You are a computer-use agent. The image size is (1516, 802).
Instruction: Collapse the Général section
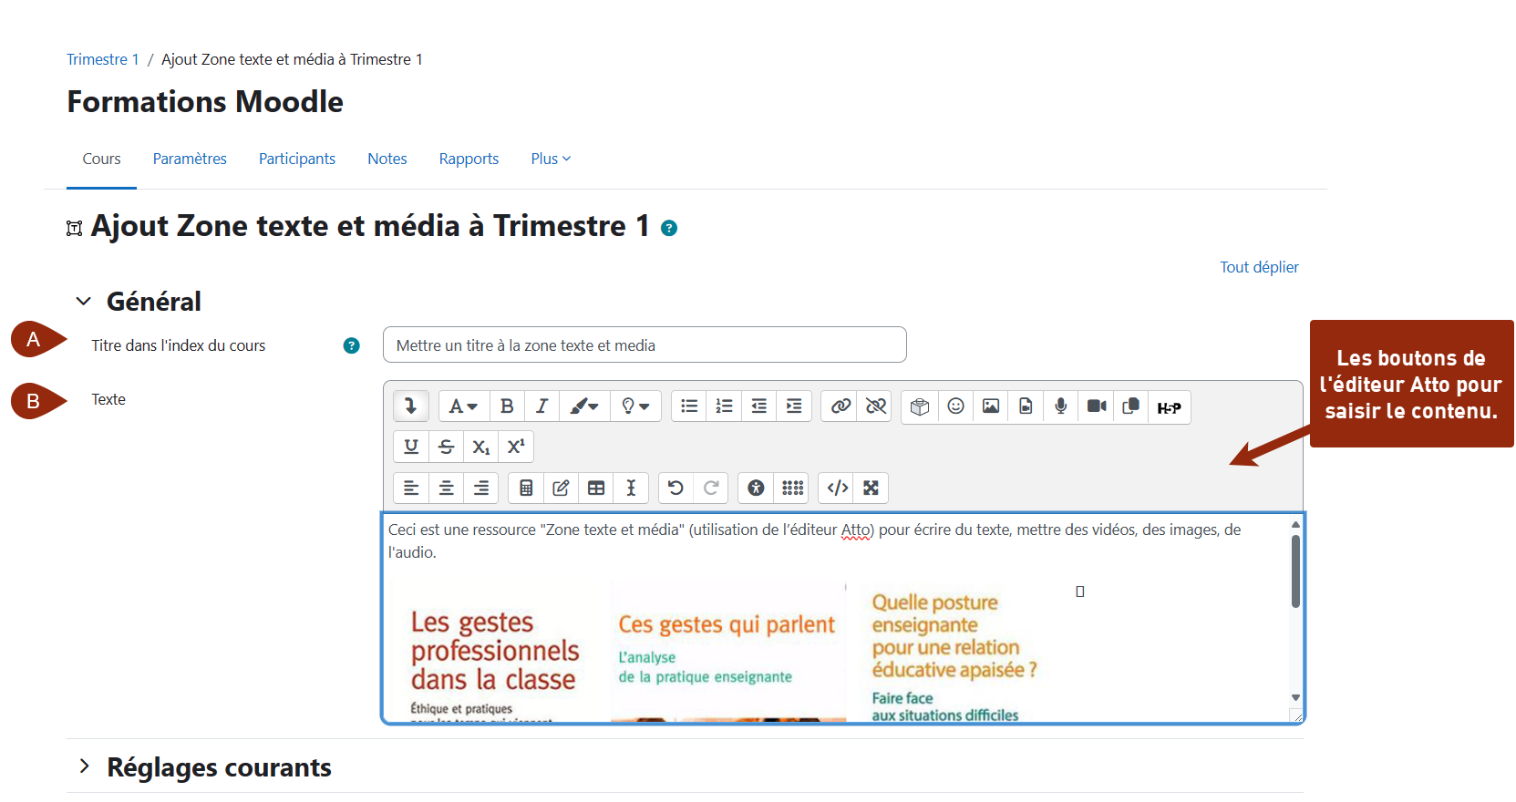[x=84, y=301]
